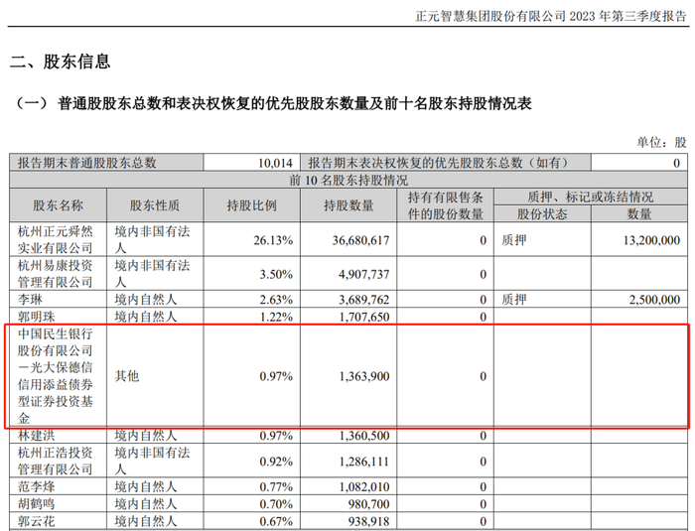Image resolution: width=695 pixels, height=531 pixels.
Task: Click 0.97% in the 林建洪 row
Action: (x=276, y=436)
